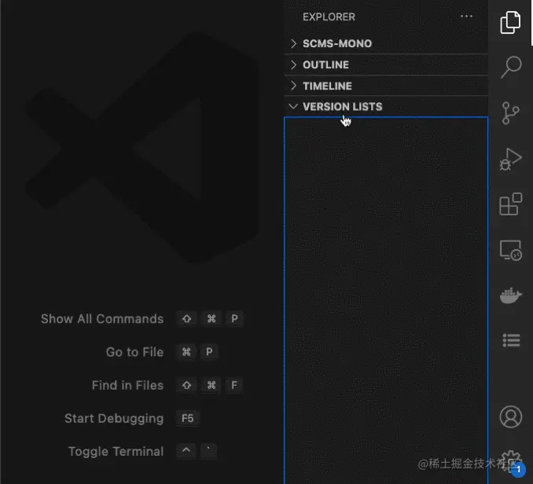Open the Docker whale icon
Image resolution: width=533 pixels, height=484 pixels.
tap(510, 295)
